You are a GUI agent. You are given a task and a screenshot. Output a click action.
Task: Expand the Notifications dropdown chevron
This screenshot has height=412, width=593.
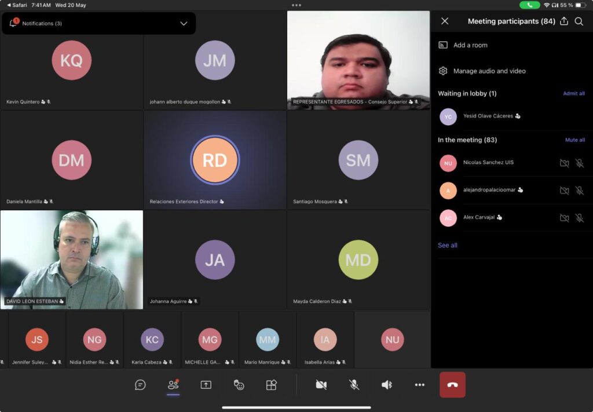pyautogui.click(x=184, y=23)
